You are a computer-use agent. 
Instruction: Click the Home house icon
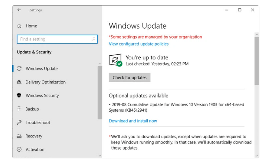coord(19,26)
